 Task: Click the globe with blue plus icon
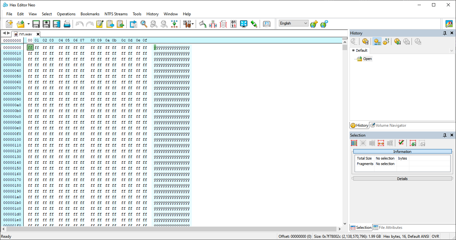click(x=324, y=24)
